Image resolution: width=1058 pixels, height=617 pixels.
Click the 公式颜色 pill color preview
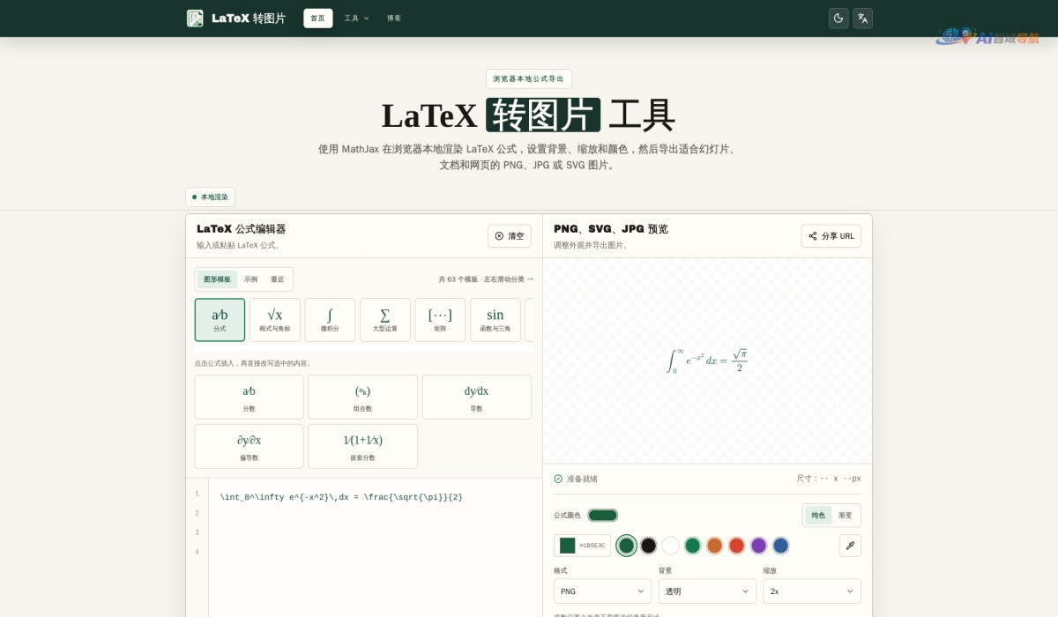tap(603, 516)
